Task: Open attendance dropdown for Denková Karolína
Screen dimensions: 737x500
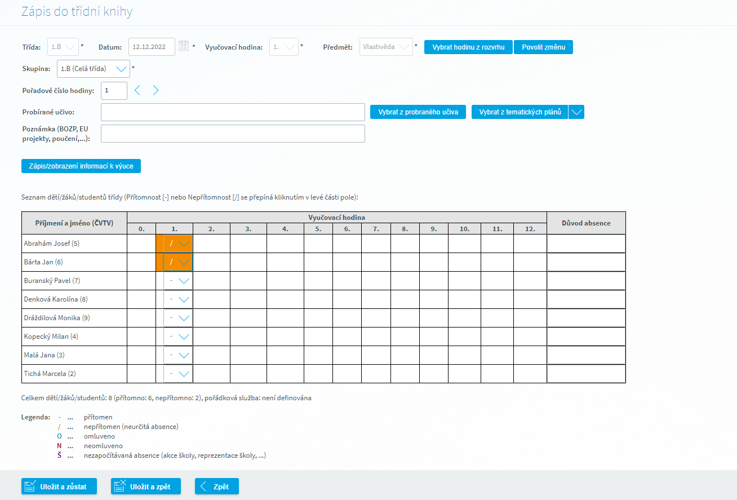Action: (x=184, y=299)
